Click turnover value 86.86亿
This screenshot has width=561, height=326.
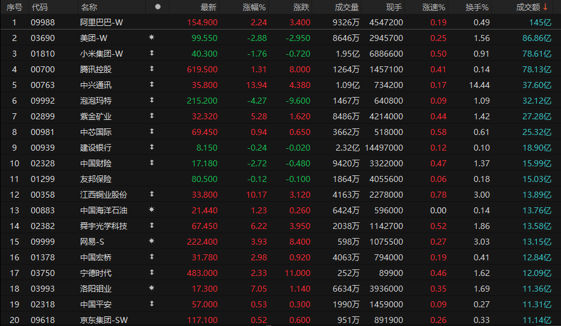click(537, 39)
